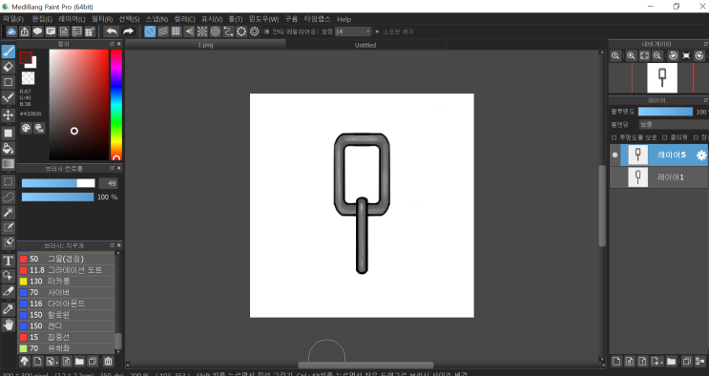The height and width of the screenshot is (376, 709).
Task: Open the settings gear of 레이어5
Action: [700, 156]
